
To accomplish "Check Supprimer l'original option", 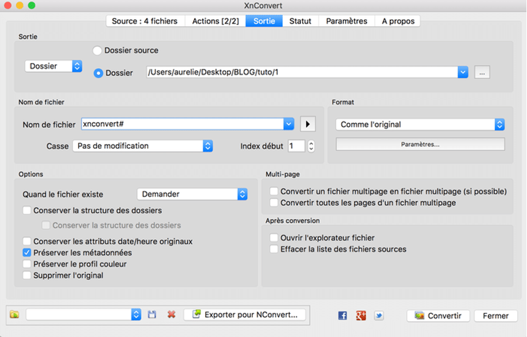I will click(x=27, y=275).
